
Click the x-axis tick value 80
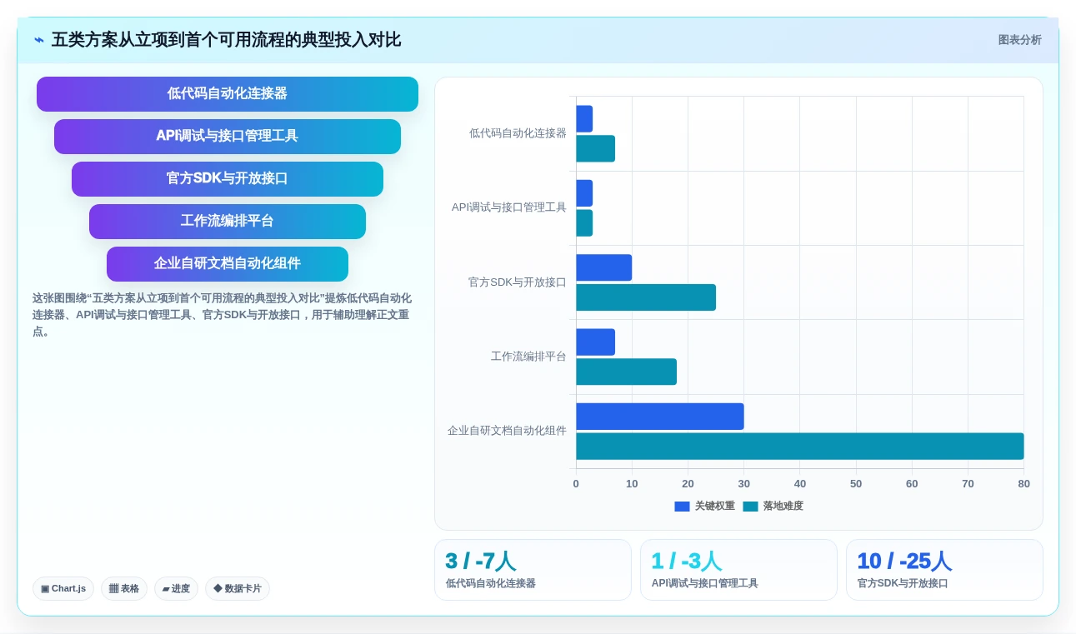click(1023, 484)
